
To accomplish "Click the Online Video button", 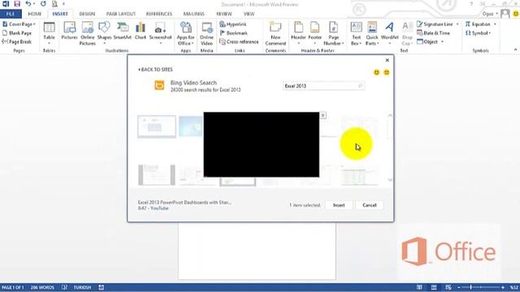I will [206, 33].
